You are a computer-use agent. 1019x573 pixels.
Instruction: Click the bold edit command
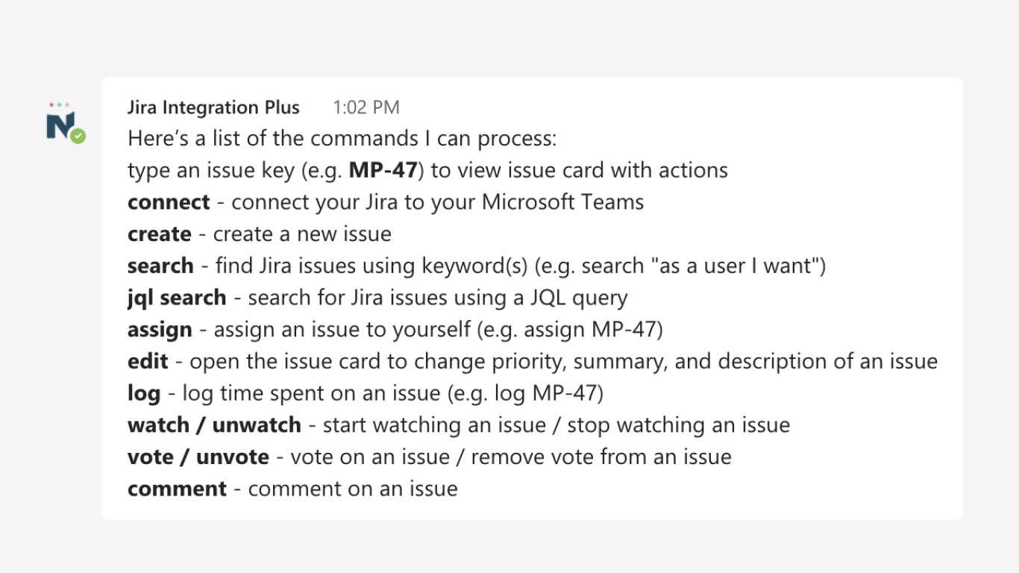[x=148, y=361]
